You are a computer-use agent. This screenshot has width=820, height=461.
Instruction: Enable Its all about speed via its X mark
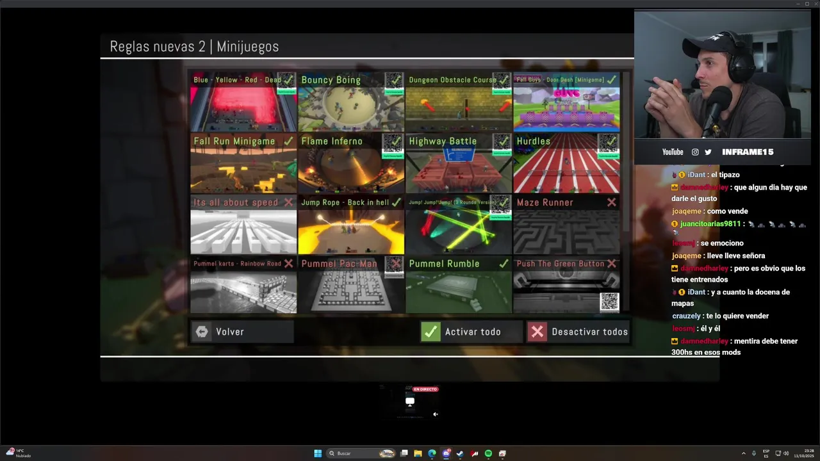coord(288,202)
